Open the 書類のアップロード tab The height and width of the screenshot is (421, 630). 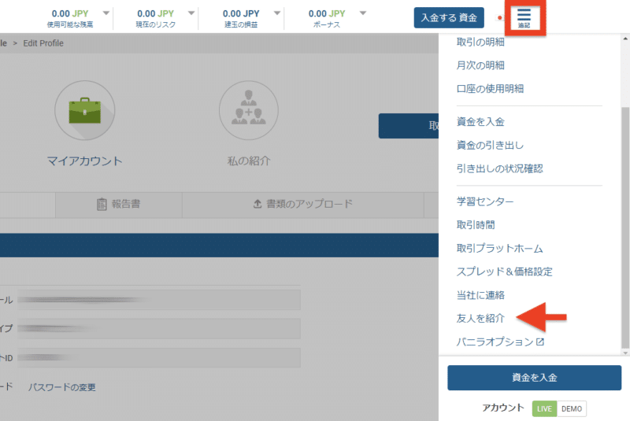[x=303, y=205]
